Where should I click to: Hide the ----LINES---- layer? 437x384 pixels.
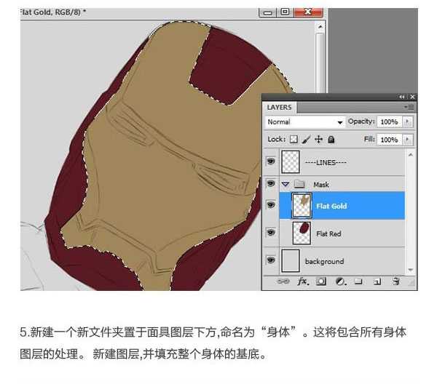coord(271,163)
